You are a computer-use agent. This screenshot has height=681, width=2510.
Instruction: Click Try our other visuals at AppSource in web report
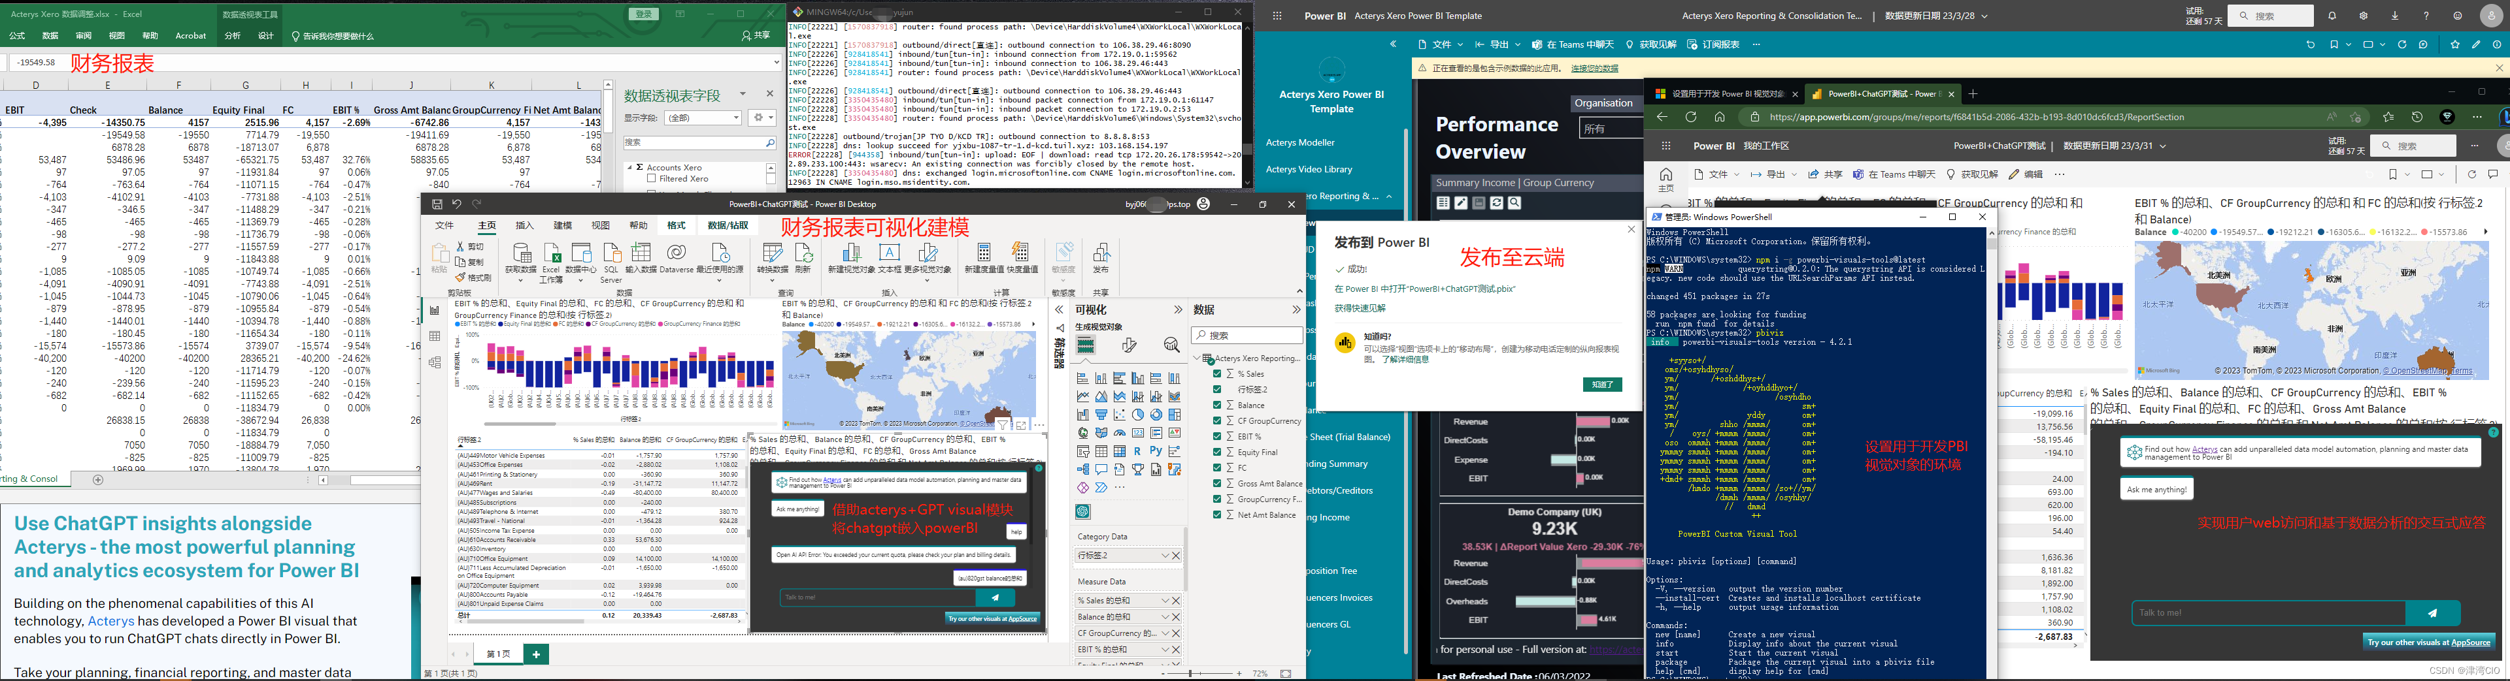[2428, 642]
